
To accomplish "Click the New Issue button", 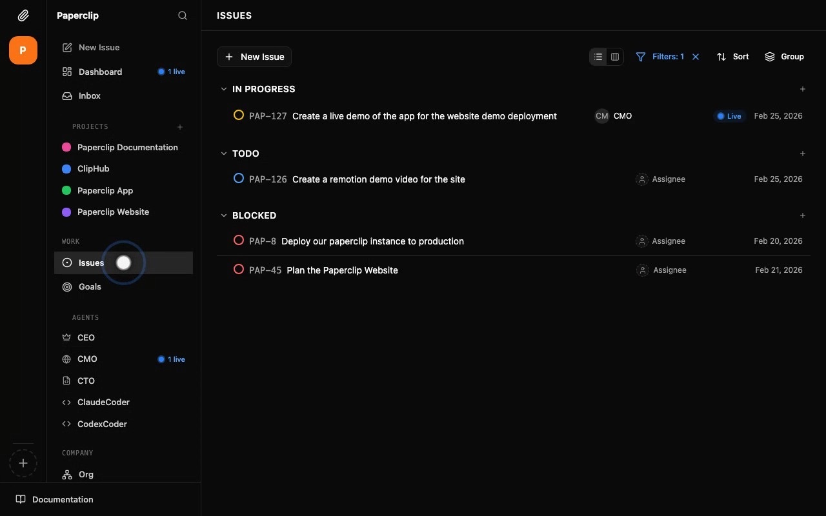I will point(254,57).
